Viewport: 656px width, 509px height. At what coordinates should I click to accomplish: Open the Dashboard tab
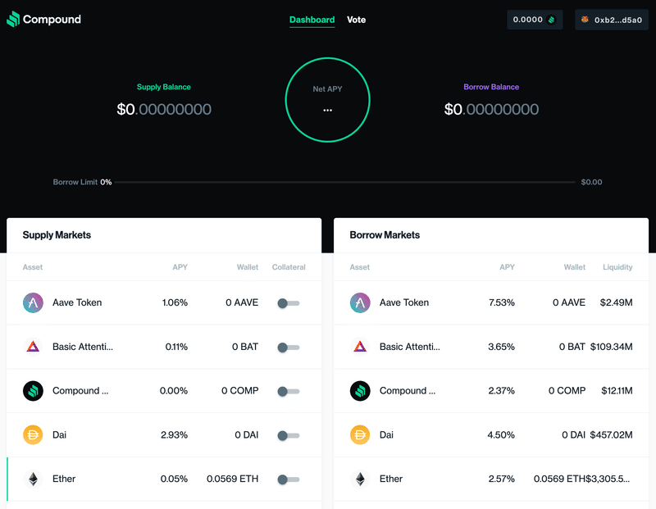tap(312, 20)
